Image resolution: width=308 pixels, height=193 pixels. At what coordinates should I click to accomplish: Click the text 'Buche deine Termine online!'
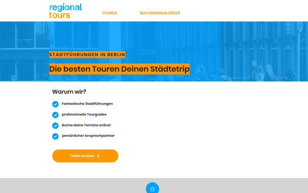point(86,125)
